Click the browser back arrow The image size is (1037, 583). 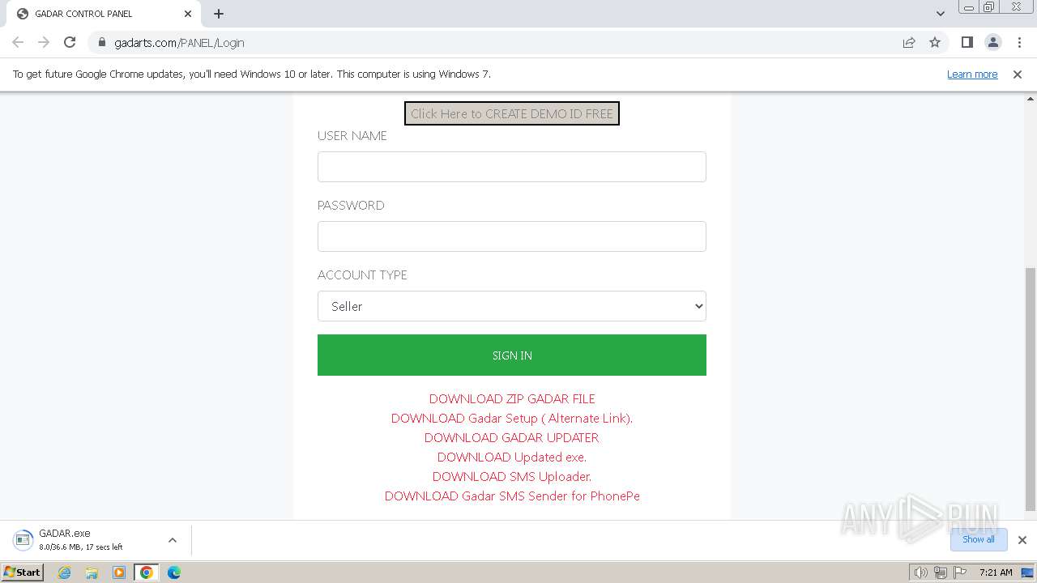pyautogui.click(x=18, y=42)
